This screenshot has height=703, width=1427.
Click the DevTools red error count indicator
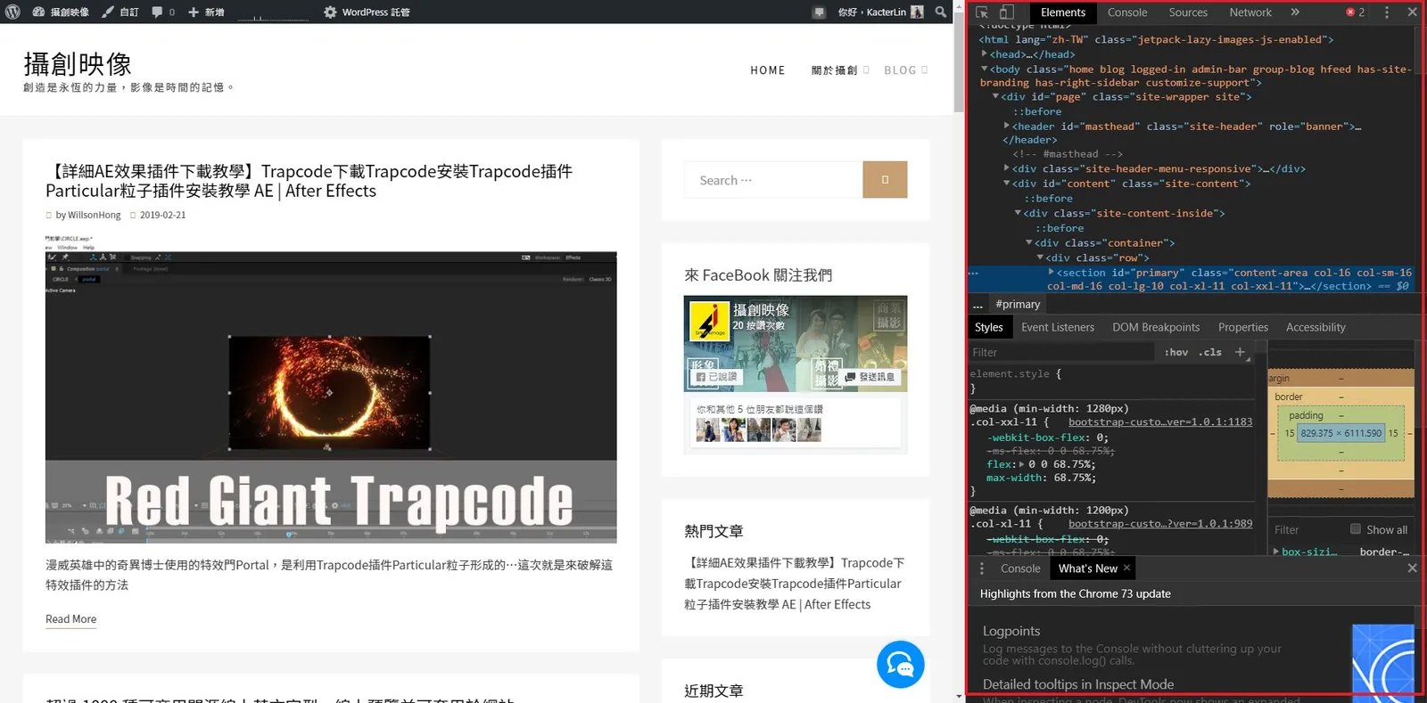coord(1356,12)
